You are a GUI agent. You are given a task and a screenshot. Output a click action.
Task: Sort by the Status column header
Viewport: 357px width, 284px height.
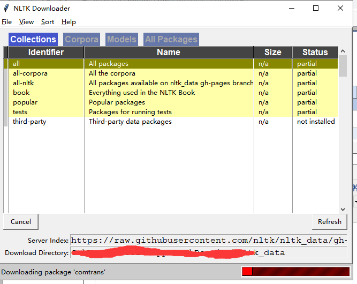(x=315, y=52)
